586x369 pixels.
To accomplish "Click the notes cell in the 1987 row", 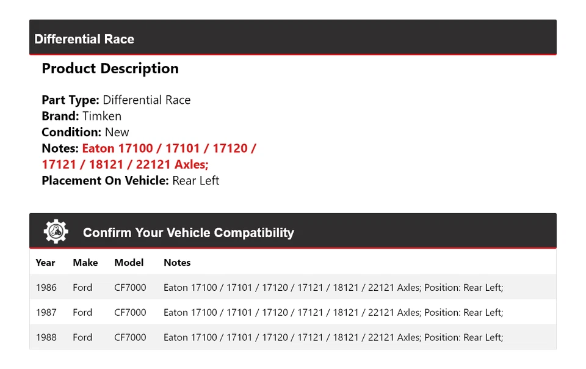I will click(333, 312).
